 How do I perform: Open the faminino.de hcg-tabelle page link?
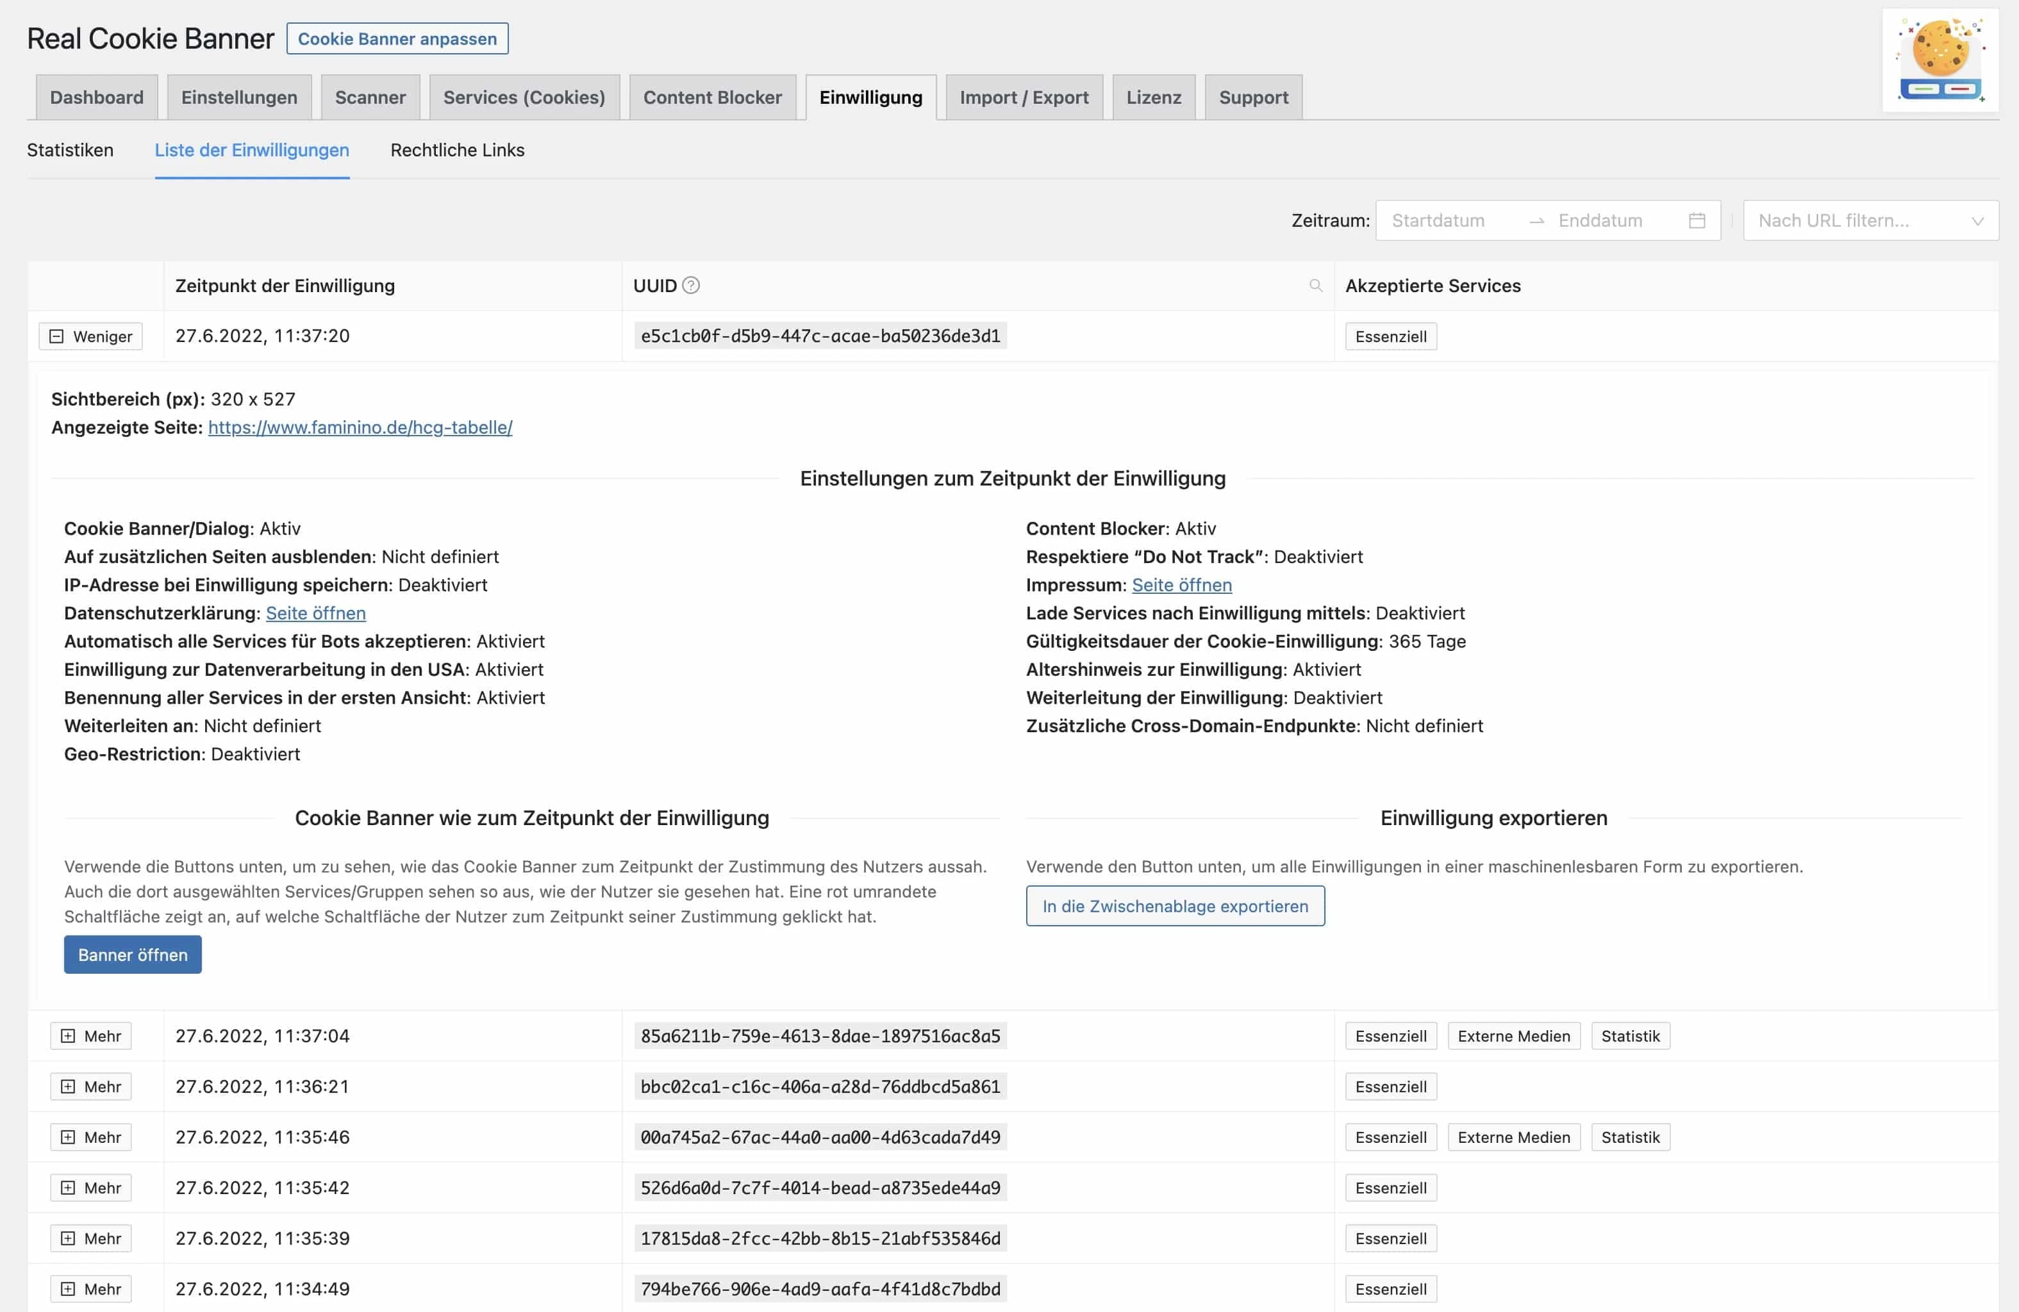[x=360, y=427]
